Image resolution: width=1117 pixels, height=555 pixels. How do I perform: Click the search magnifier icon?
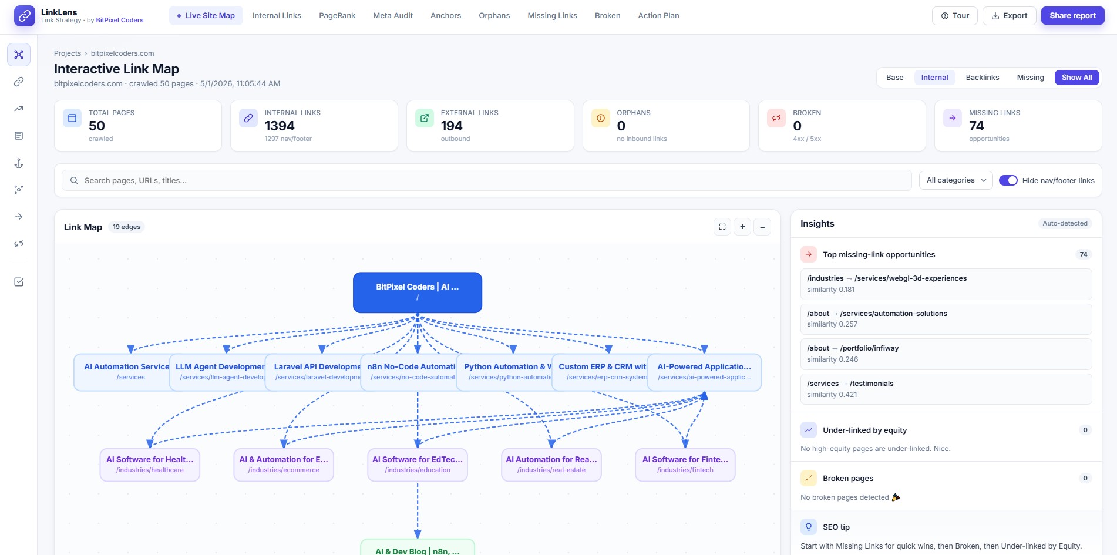point(74,181)
